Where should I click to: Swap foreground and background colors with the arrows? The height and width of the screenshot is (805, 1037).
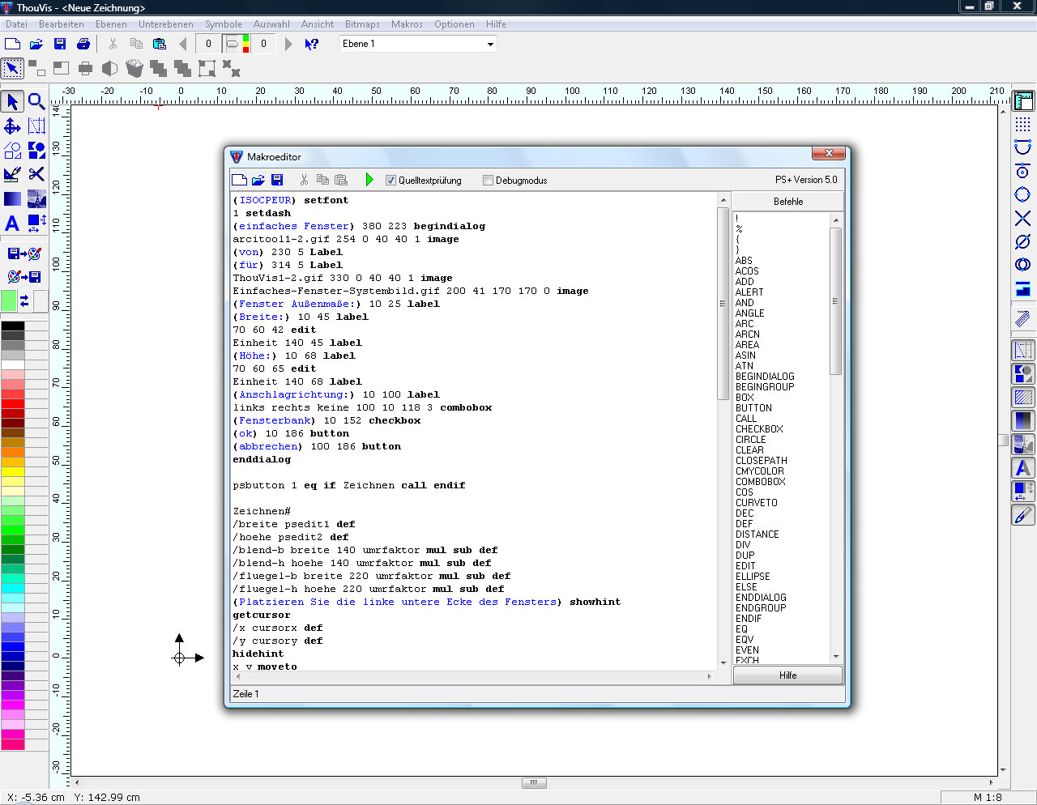pyautogui.click(x=24, y=301)
